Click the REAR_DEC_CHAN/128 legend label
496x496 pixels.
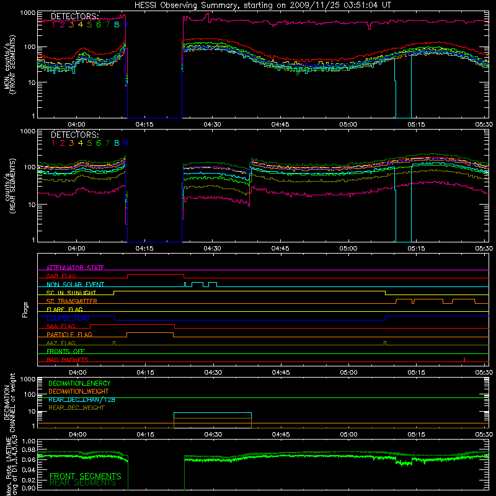pos(82,399)
